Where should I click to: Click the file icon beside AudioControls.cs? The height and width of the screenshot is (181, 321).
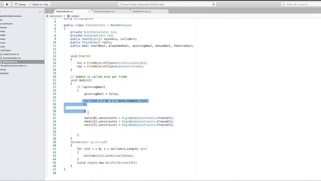(1, 54)
